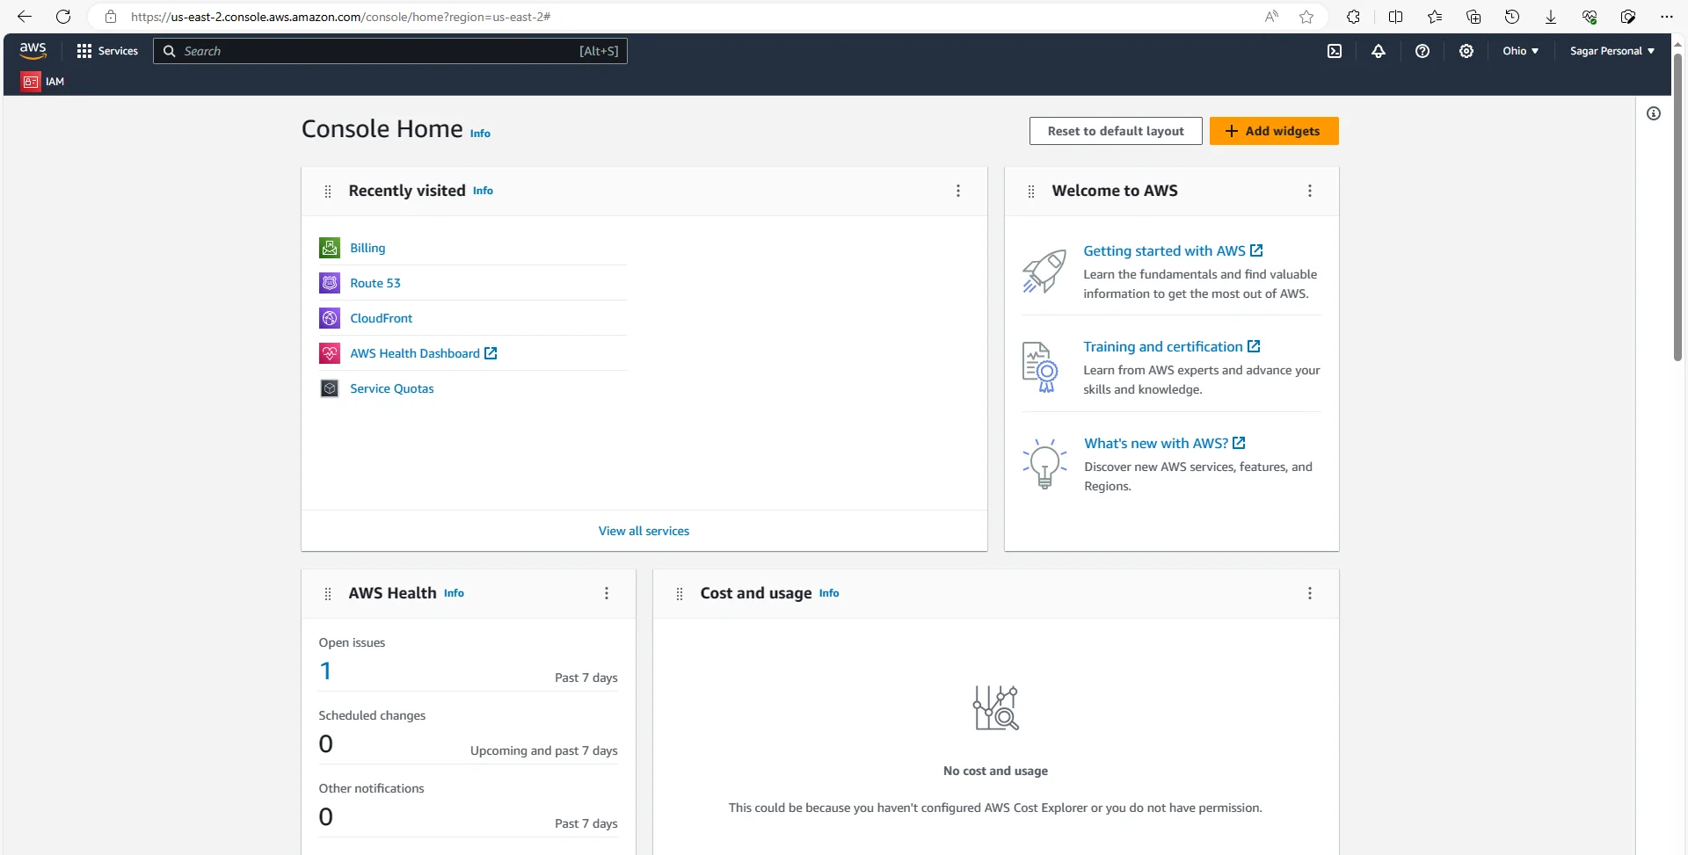1688x855 pixels.
Task: Click the Service Quotas icon
Action: point(330,388)
